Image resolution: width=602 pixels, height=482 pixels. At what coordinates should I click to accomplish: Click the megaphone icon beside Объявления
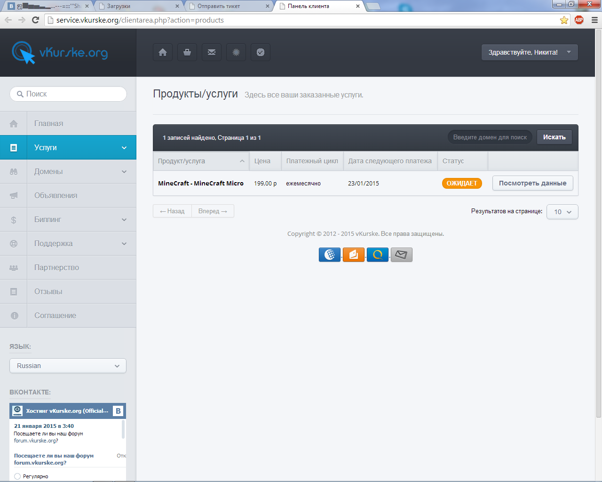[14, 196]
